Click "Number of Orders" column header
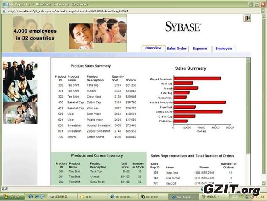The width and height of the screenshot is (267, 201). tap(229, 166)
